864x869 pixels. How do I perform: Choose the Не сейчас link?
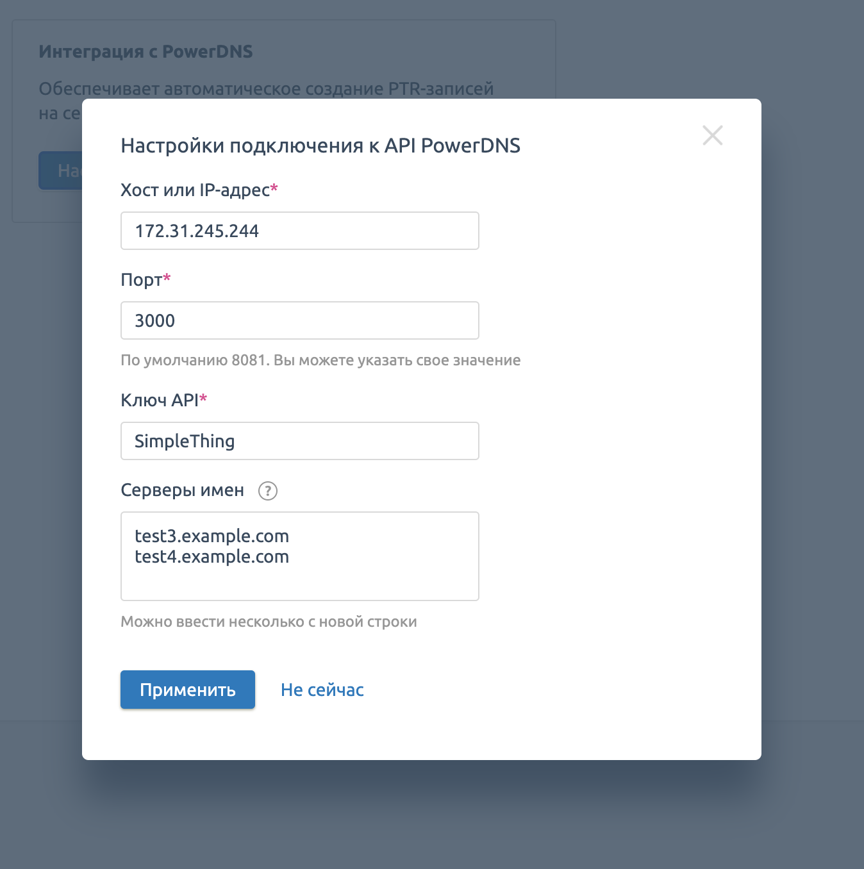click(x=322, y=690)
